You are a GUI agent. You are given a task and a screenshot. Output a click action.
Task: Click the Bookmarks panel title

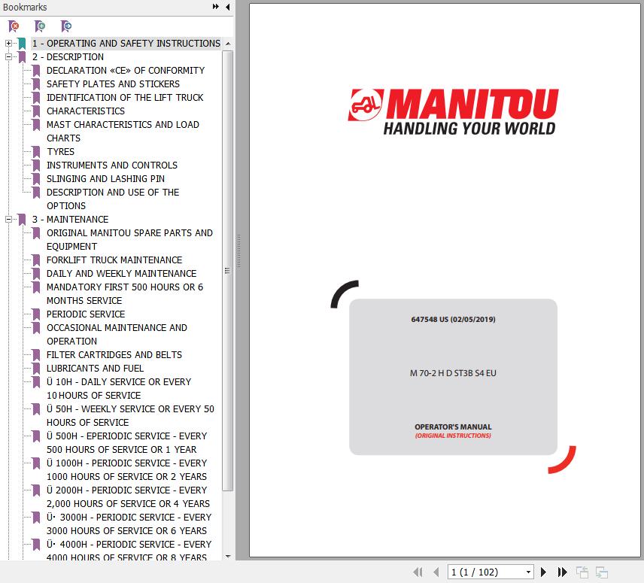25,7
